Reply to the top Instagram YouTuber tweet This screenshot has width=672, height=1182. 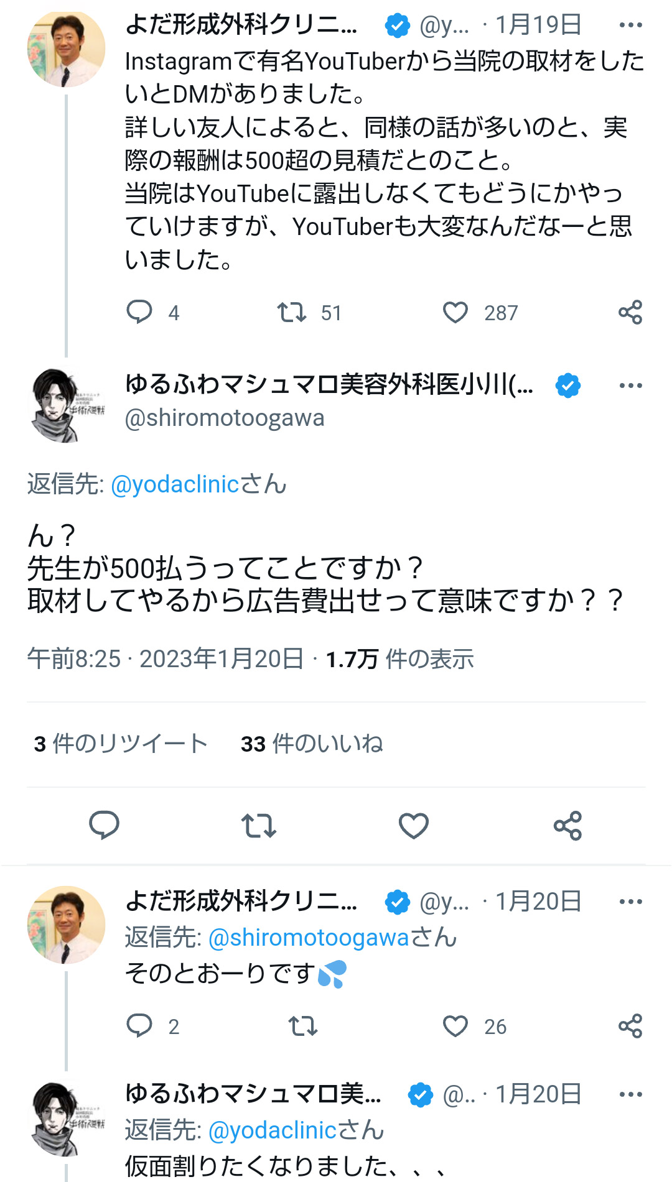[139, 312]
